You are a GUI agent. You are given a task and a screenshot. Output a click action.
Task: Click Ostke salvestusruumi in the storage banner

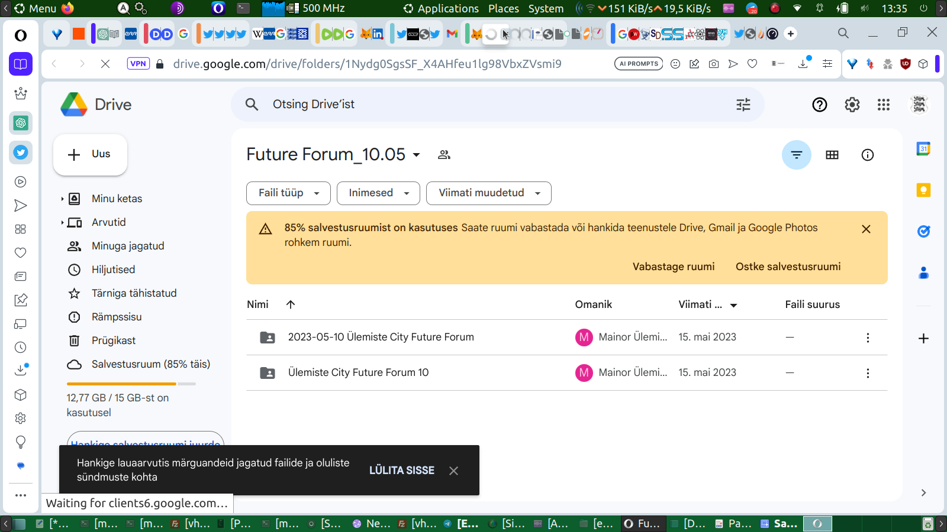(788, 267)
